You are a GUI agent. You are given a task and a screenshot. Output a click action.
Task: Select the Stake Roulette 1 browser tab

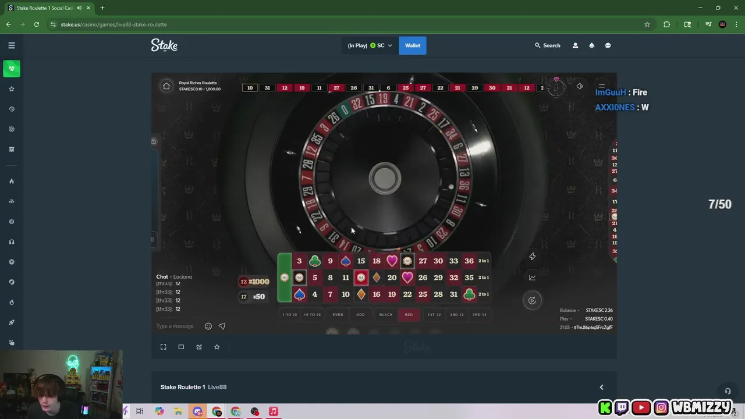pos(49,8)
